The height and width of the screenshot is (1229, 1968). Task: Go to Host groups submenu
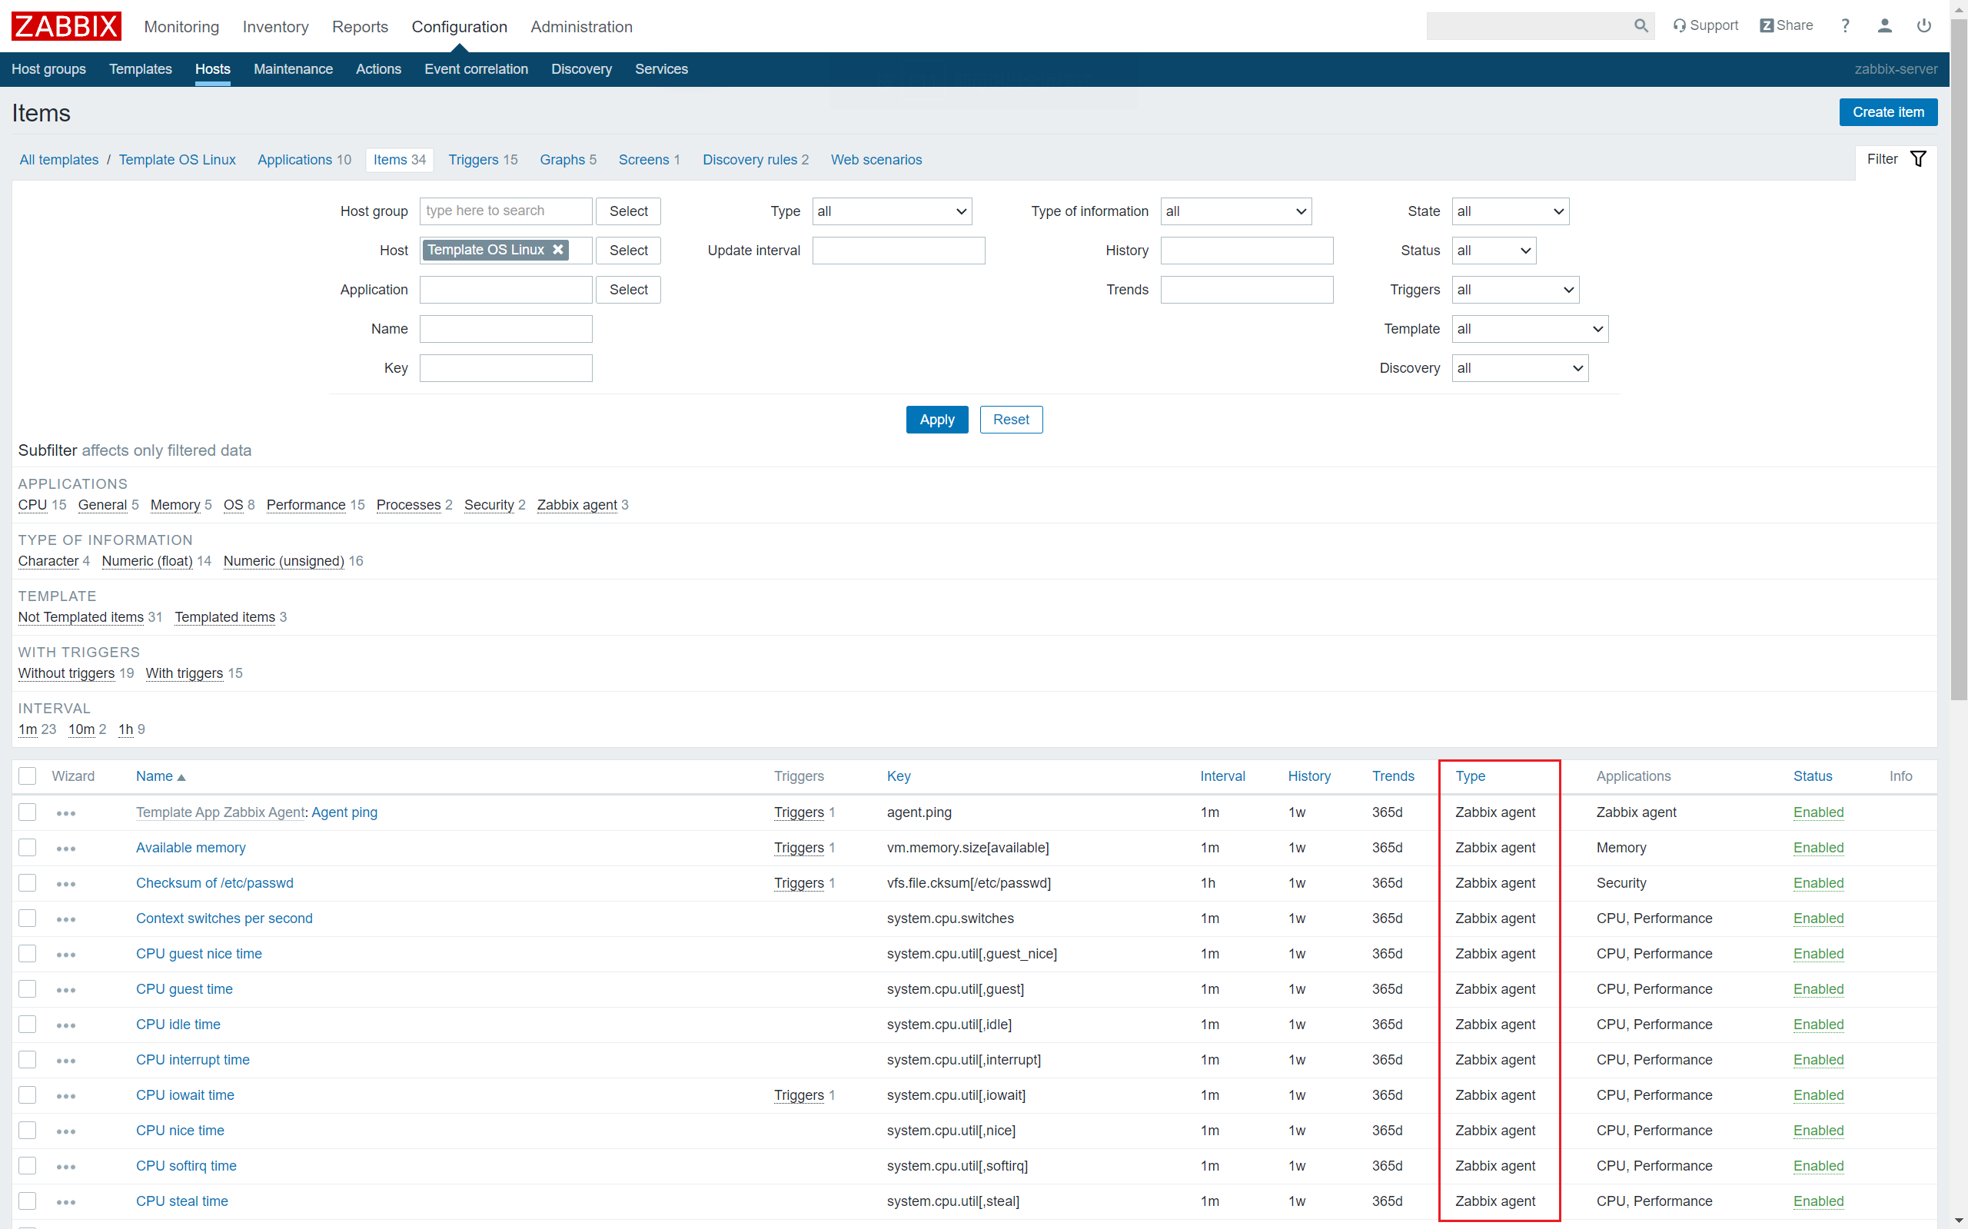point(48,69)
